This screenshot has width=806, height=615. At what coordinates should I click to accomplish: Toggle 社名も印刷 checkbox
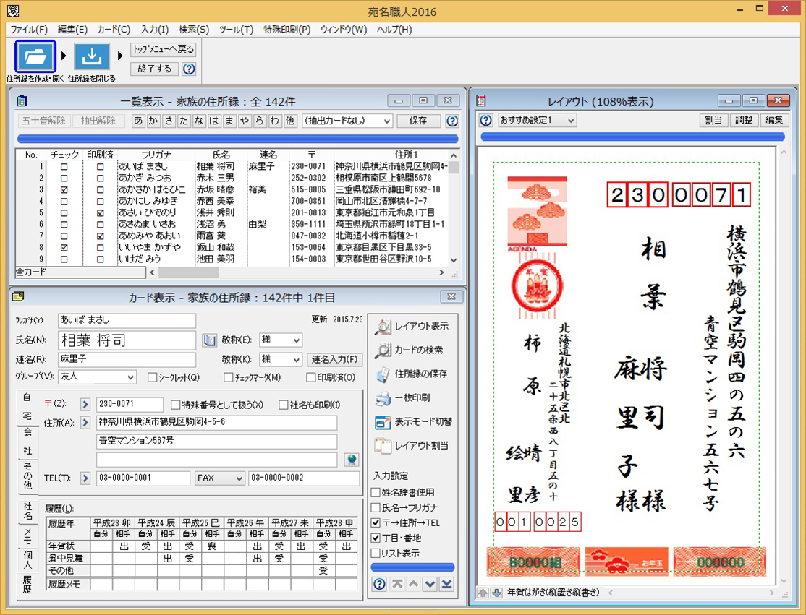283,405
